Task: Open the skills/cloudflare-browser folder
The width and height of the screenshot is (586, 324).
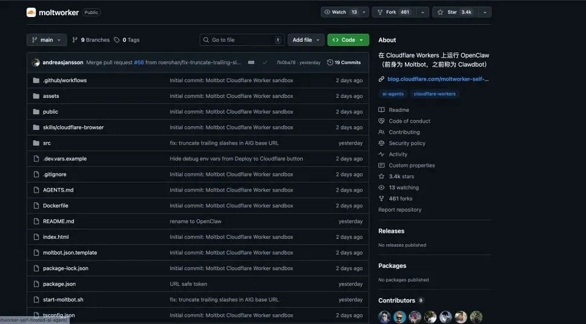Action: click(x=73, y=128)
